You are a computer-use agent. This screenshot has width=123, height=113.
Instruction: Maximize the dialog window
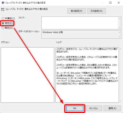[111, 3]
